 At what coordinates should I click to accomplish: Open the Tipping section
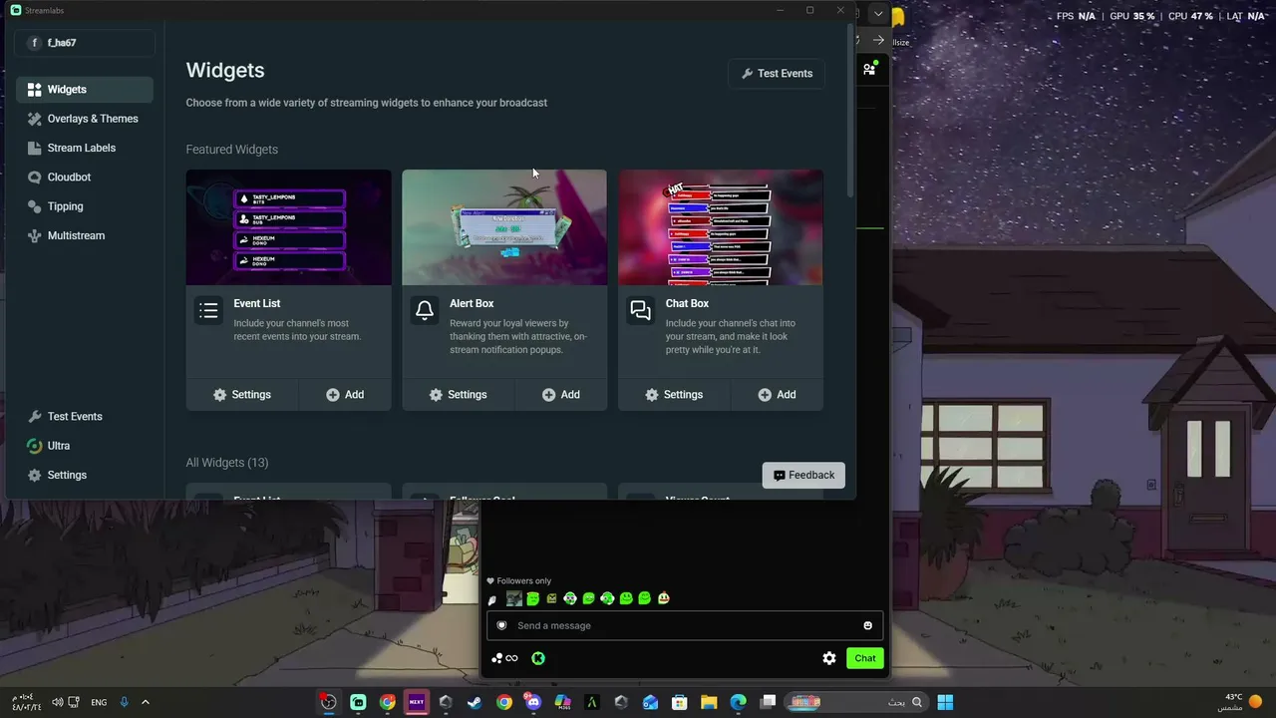[85, 206]
